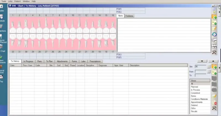Open the Prescriptions tab
Screen dimensions: 221x116
click(x=95, y=61)
